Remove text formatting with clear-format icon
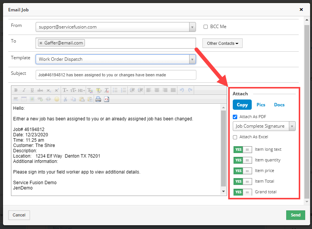 click(107, 90)
